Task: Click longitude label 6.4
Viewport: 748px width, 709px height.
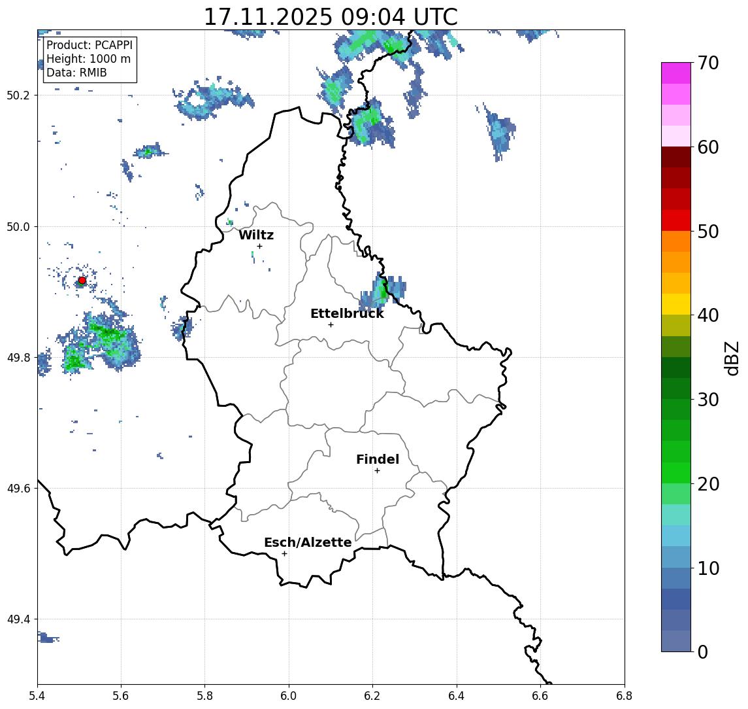Action: point(457,696)
